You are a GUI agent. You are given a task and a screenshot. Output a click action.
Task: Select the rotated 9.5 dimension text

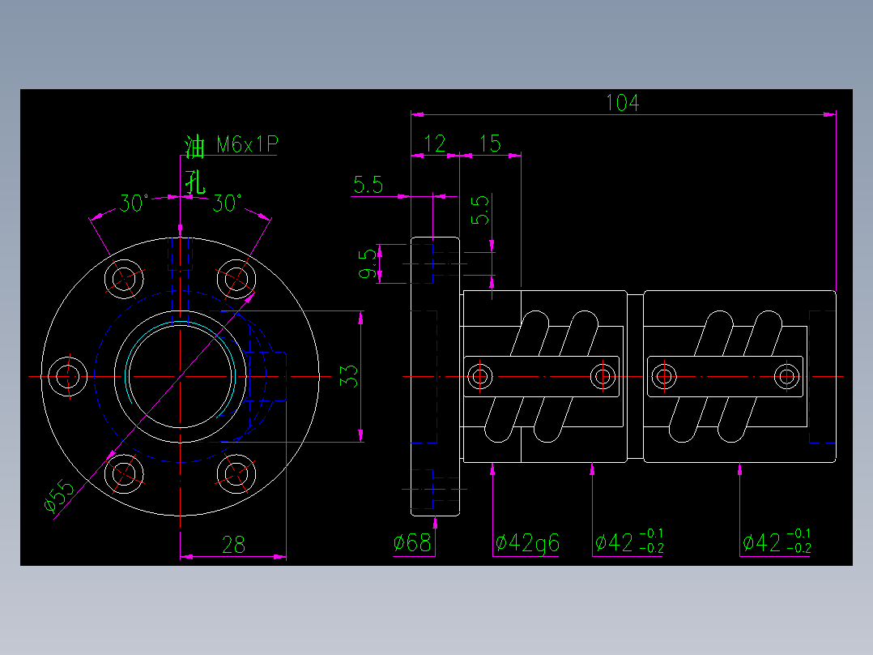368,263
